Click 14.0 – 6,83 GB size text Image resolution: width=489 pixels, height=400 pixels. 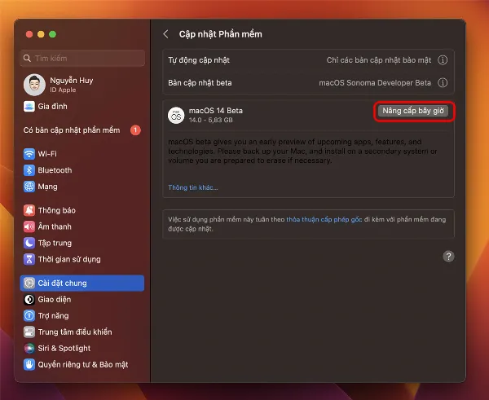[211, 120]
